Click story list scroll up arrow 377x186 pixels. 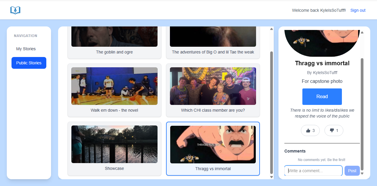coord(271,29)
